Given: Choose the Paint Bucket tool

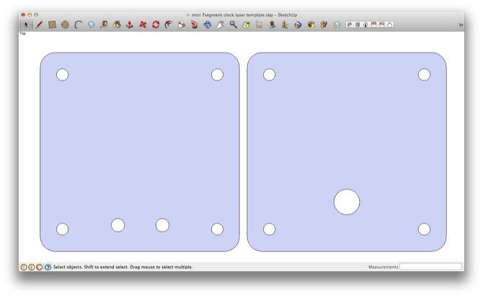Looking at the screenshot, I should (x=117, y=25).
